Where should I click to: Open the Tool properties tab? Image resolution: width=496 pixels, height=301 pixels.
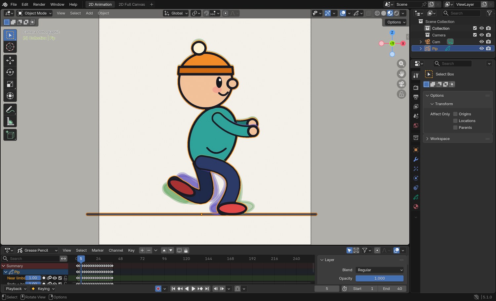[x=416, y=75]
